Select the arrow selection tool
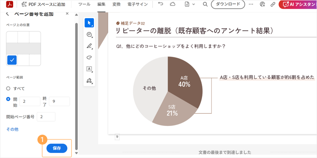 pyautogui.click(x=89, y=23)
